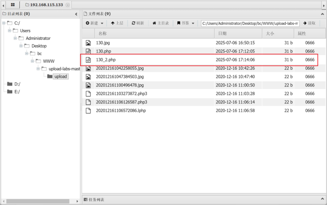
Task: Open the D:/ drive
Action: (x=17, y=84)
